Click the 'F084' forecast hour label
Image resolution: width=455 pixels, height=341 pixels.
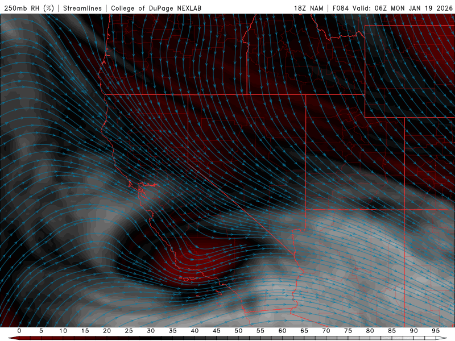point(340,8)
